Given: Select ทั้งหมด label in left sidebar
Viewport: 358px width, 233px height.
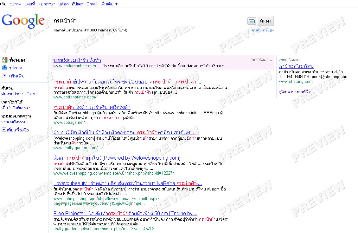Looking at the screenshot, I should point(17,60).
